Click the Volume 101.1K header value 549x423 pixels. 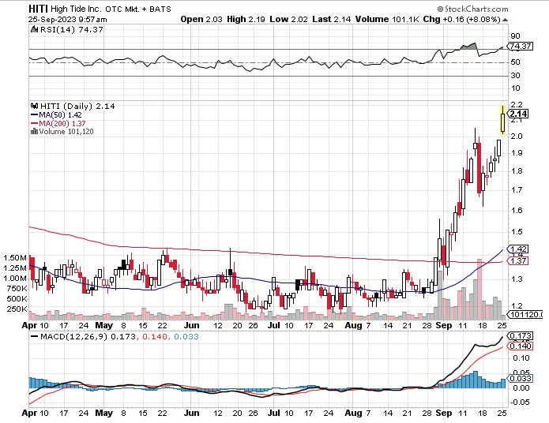click(387, 19)
